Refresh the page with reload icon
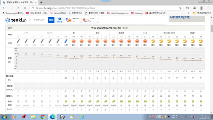 click(18, 8)
